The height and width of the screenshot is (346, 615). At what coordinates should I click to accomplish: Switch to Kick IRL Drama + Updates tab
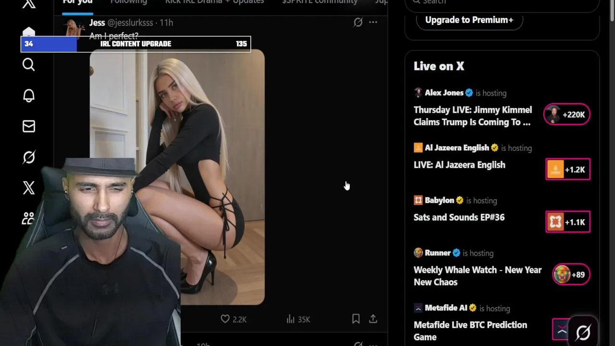[214, 2]
